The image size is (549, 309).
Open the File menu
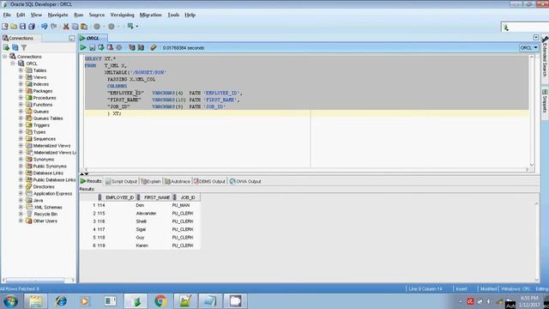point(7,15)
